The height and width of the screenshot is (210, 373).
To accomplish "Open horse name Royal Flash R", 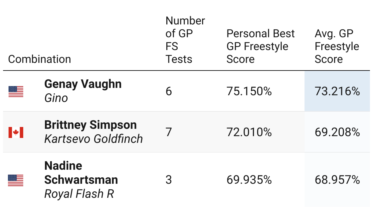I will tap(79, 194).
